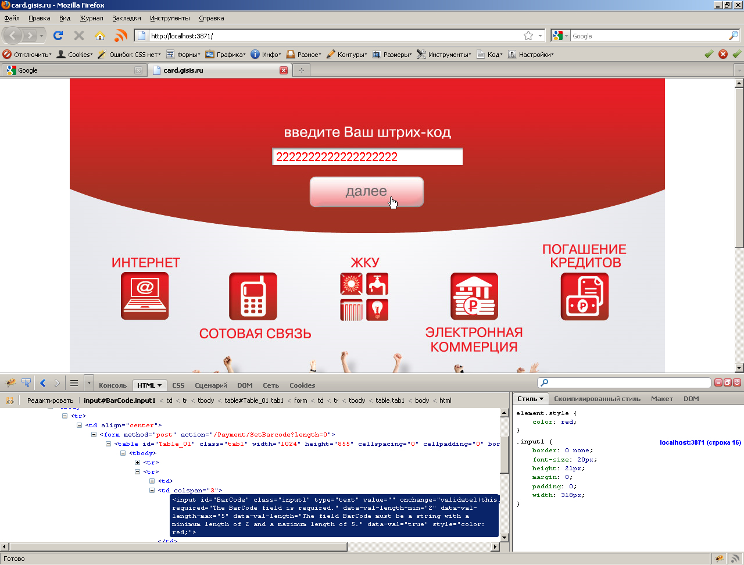Click the Firebug command line lines icon
744x565 pixels.
pos(74,383)
